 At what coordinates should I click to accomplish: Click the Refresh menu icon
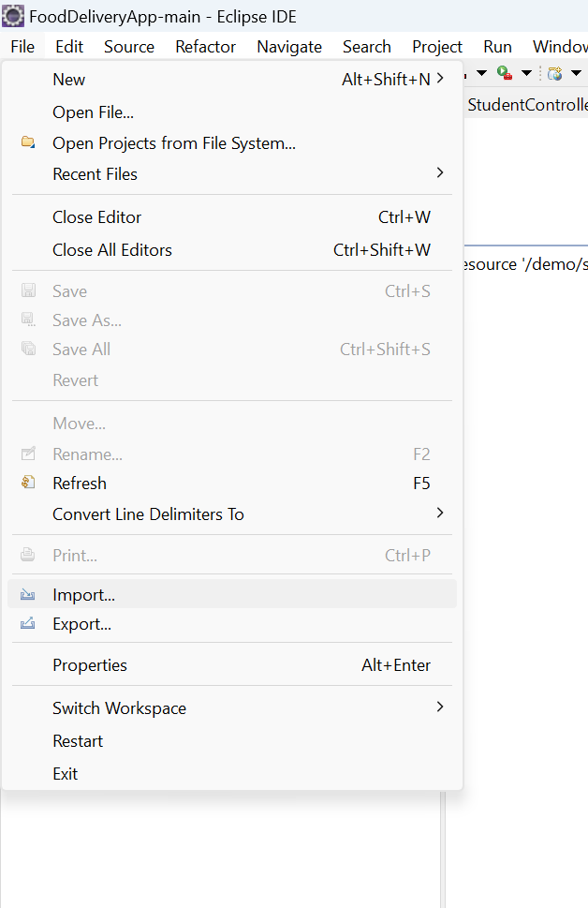click(28, 483)
